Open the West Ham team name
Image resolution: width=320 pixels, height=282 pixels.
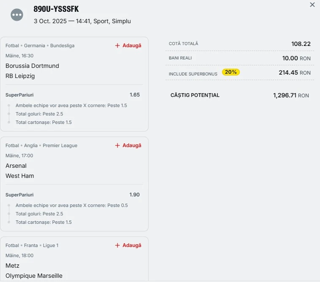pyautogui.click(x=20, y=176)
